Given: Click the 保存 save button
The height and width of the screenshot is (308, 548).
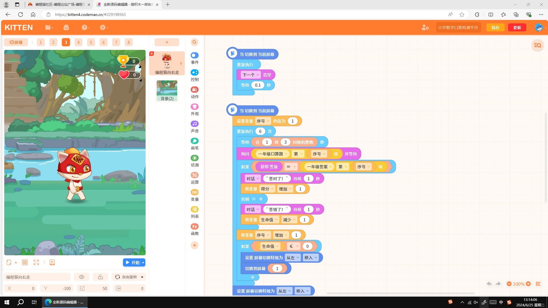Looking at the screenshot, I should pyautogui.click(x=495, y=27).
